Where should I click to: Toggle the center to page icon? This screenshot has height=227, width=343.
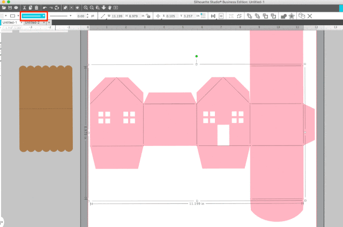[x=221, y=16]
